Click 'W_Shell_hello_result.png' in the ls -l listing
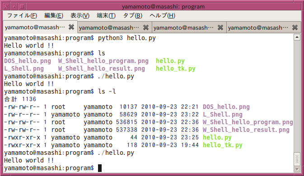Viewport: 304px width, 176px height. 246,130
